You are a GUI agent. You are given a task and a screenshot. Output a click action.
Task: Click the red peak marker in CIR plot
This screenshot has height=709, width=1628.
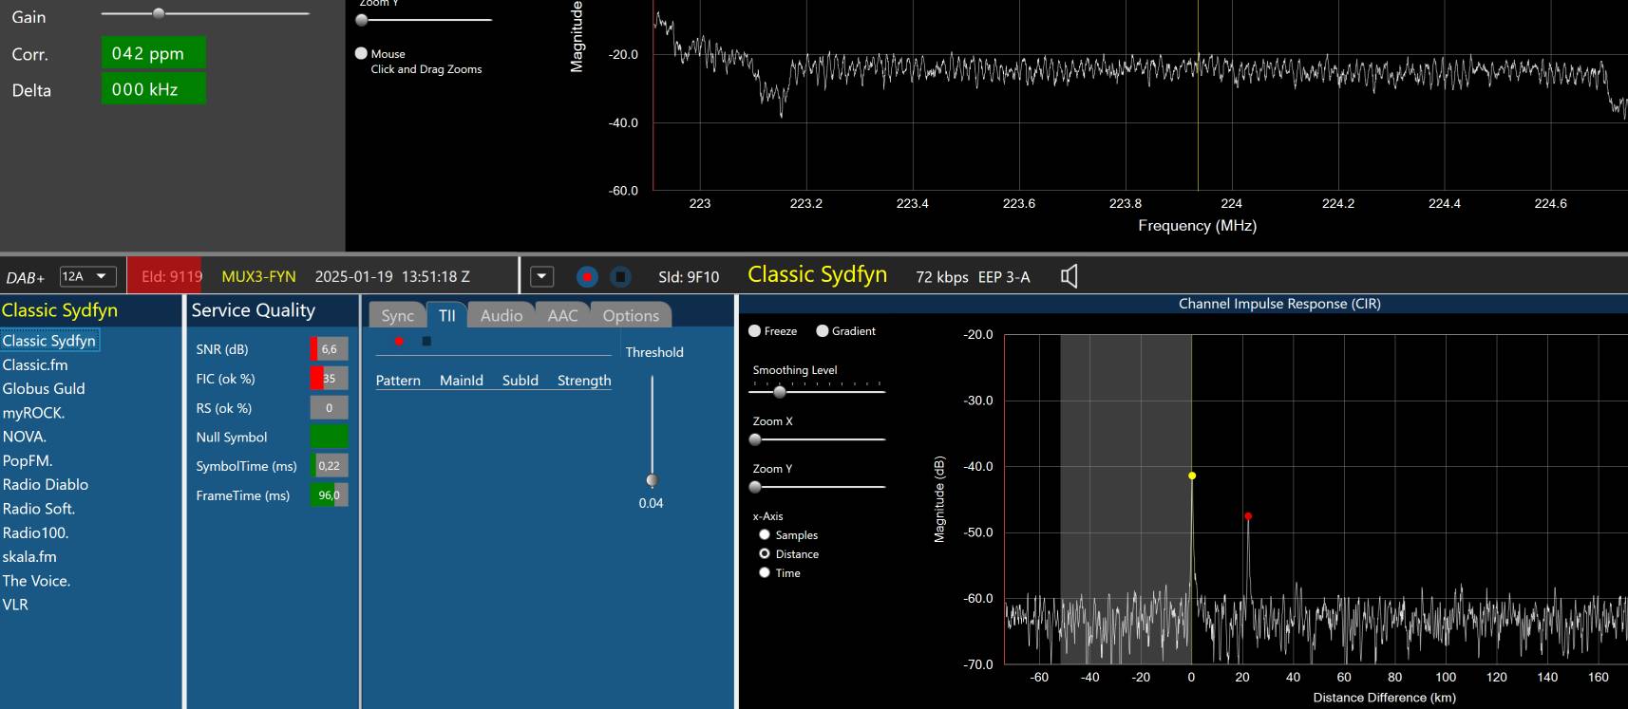pyautogui.click(x=1248, y=516)
